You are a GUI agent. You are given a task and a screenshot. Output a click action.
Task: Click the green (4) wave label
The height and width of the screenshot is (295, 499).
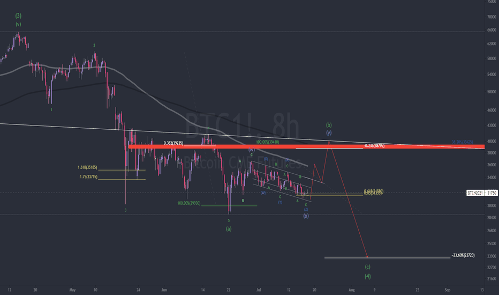tap(368, 276)
